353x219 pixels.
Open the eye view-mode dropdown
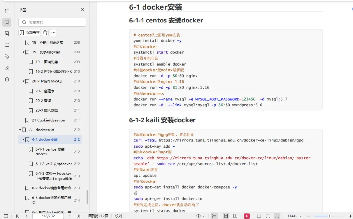click(x=200, y=216)
